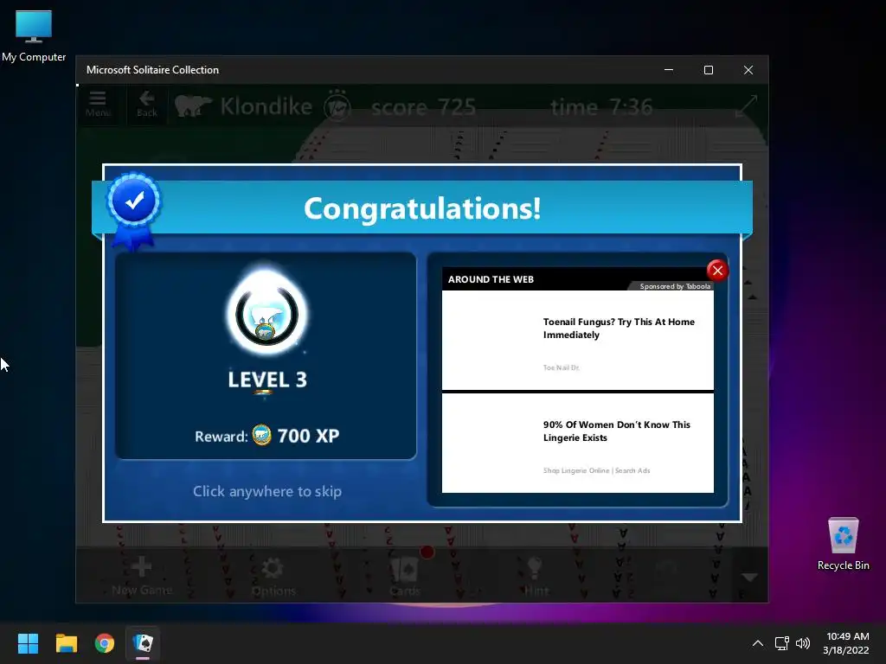Click the Hint lightbulb button
Viewport: 886px width, 664px height.
coord(536,577)
